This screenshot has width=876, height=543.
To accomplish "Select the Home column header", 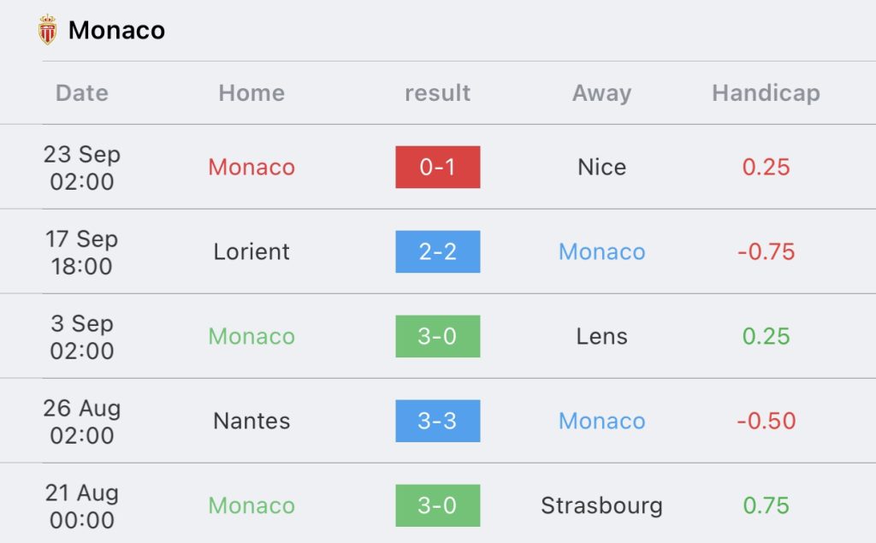I will pyautogui.click(x=252, y=93).
